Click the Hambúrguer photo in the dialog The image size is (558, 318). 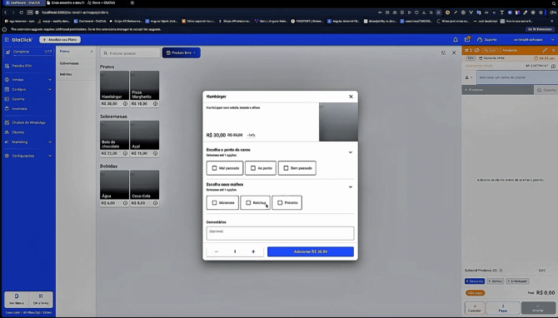click(338, 122)
